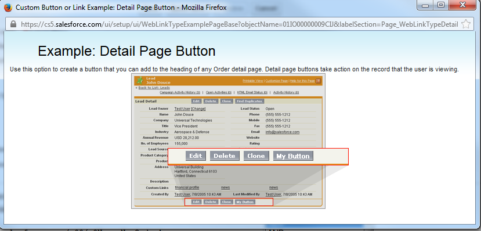Image resolution: width=481 pixels, height=231 pixels.
Task: Click the 'Use this option to create a button' description
Action: pyautogui.click(x=234, y=69)
